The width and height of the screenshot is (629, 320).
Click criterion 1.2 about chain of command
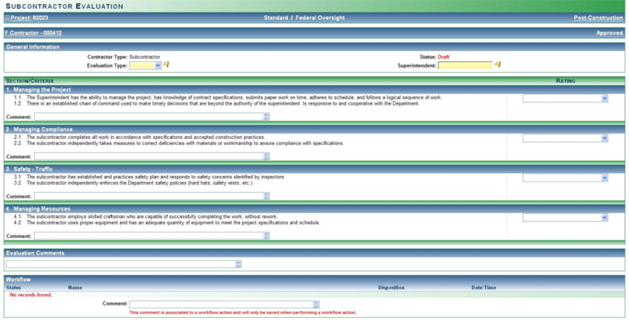[x=216, y=103]
